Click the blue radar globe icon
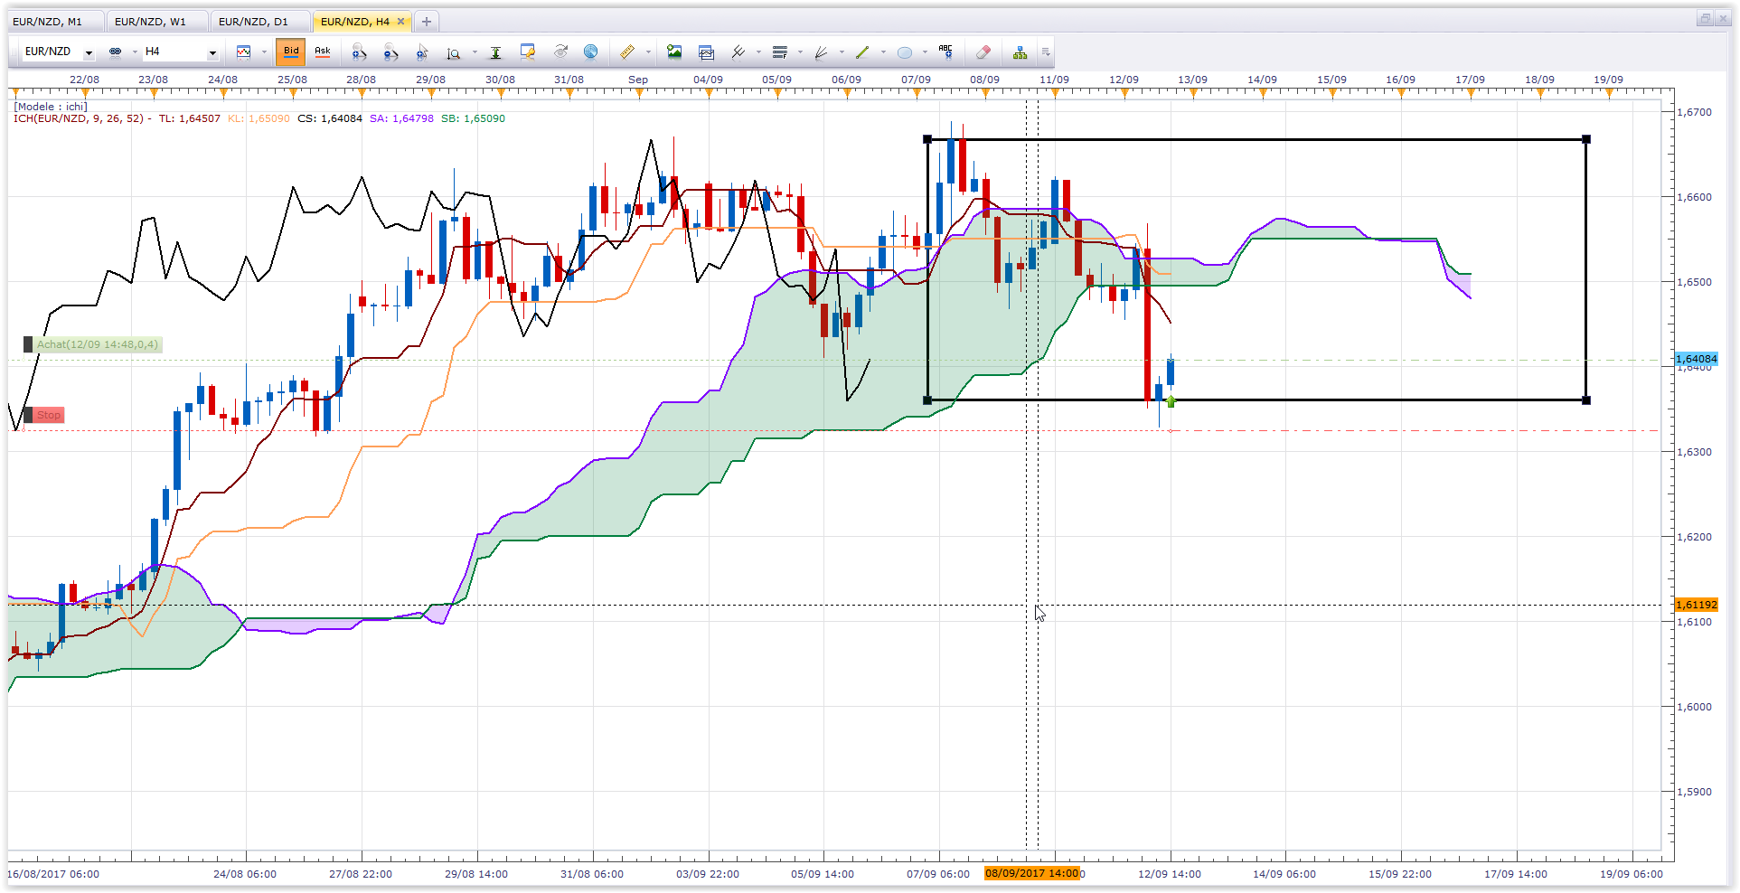This screenshot has height=893, width=1740. coord(591,52)
